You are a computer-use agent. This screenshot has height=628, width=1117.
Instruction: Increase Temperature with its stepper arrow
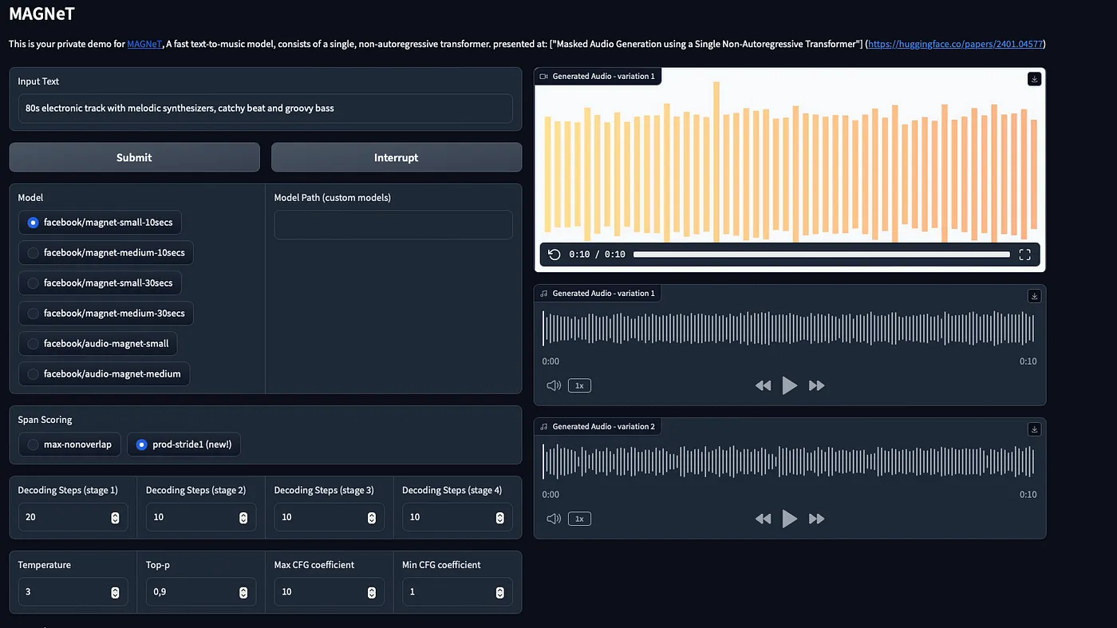point(114,588)
